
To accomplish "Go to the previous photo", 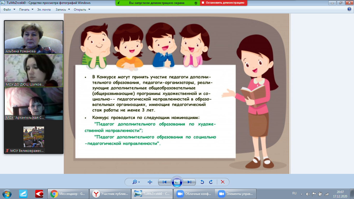I will (x=164, y=182).
